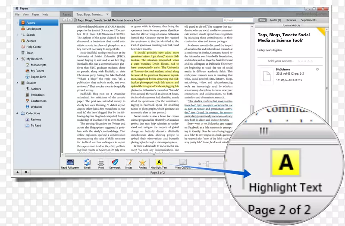Click Email toolbar button
The image size is (345, 226).
87,164
